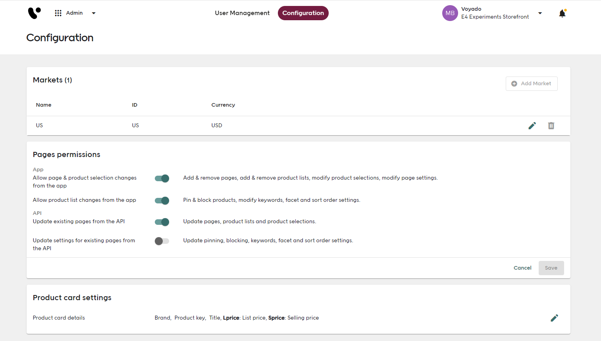601x341 pixels.
Task: Click the Voyado logo icon
Action: pos(34,13)
